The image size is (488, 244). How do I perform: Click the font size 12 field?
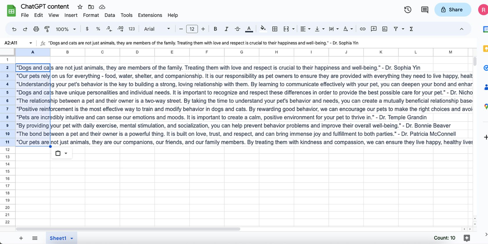[192, 29]
